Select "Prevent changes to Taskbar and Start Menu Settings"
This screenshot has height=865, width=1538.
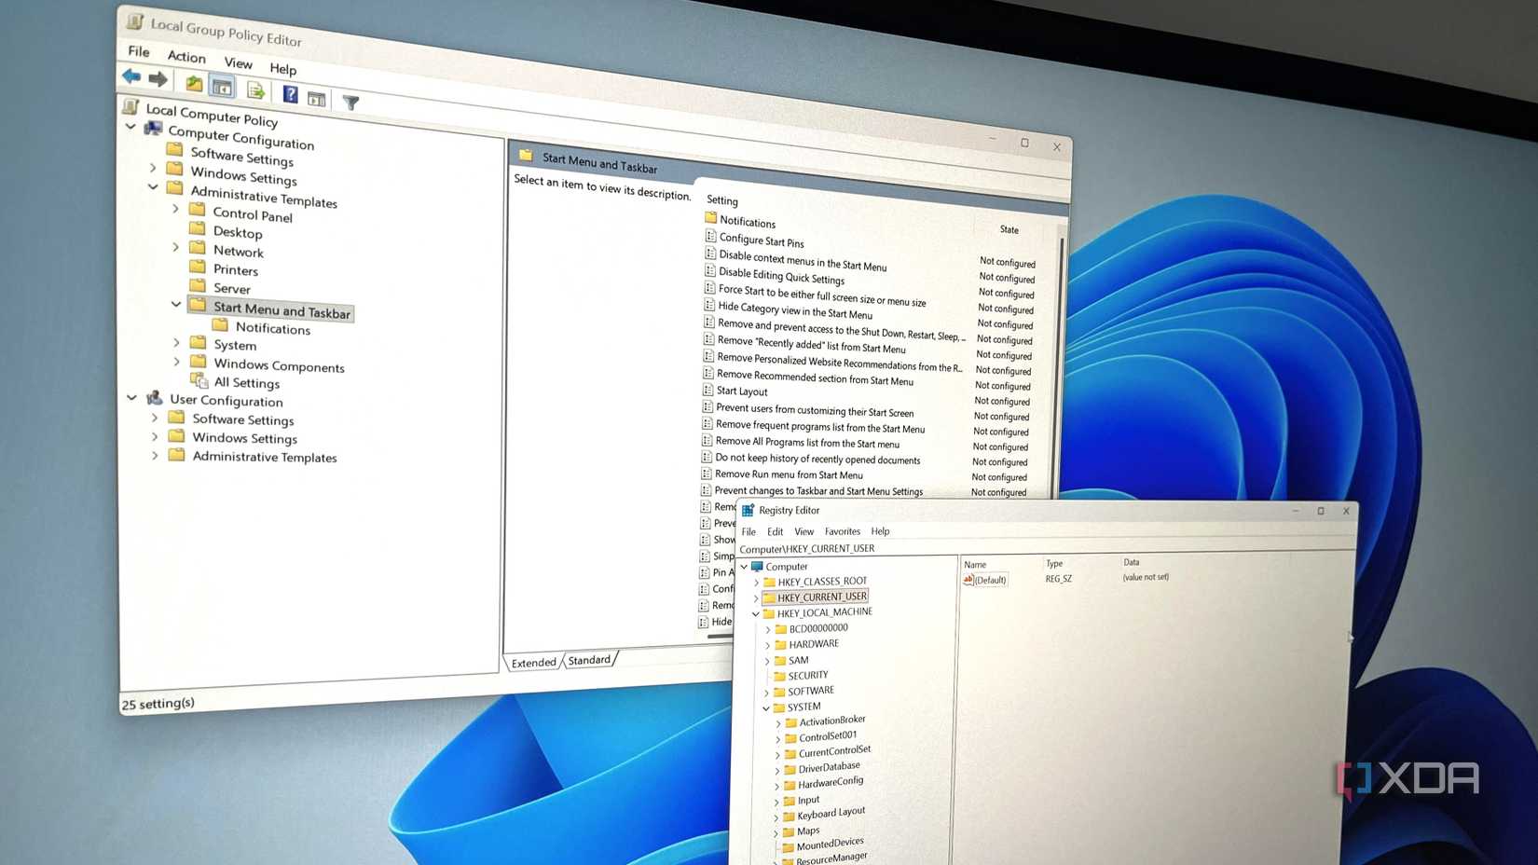pos(818,491)
